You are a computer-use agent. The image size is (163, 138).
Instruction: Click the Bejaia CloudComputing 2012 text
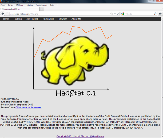(x=17, y=105)
